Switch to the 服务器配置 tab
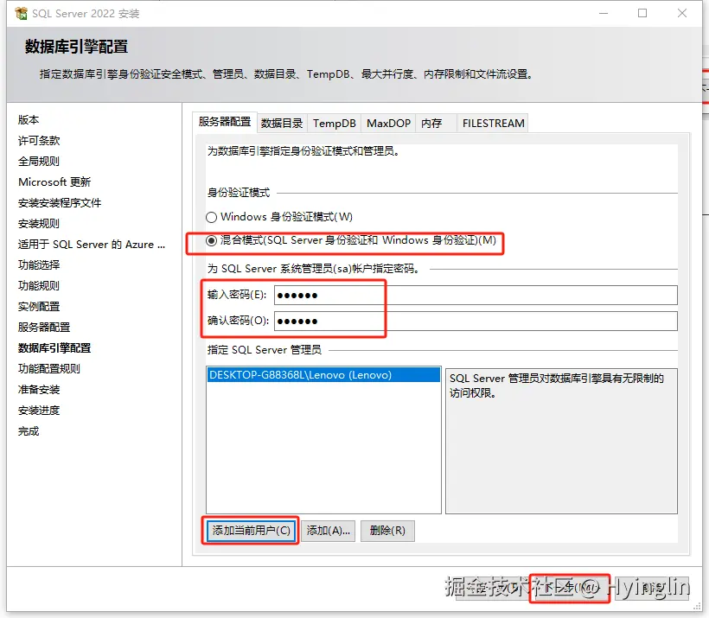The width and height of the screenshot is (709, 618). pos(225,122)
